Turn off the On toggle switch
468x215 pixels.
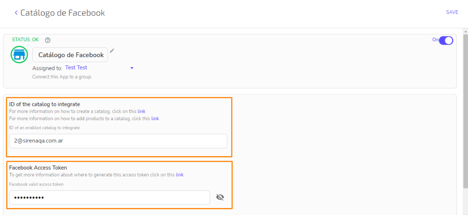coord(446,40)
